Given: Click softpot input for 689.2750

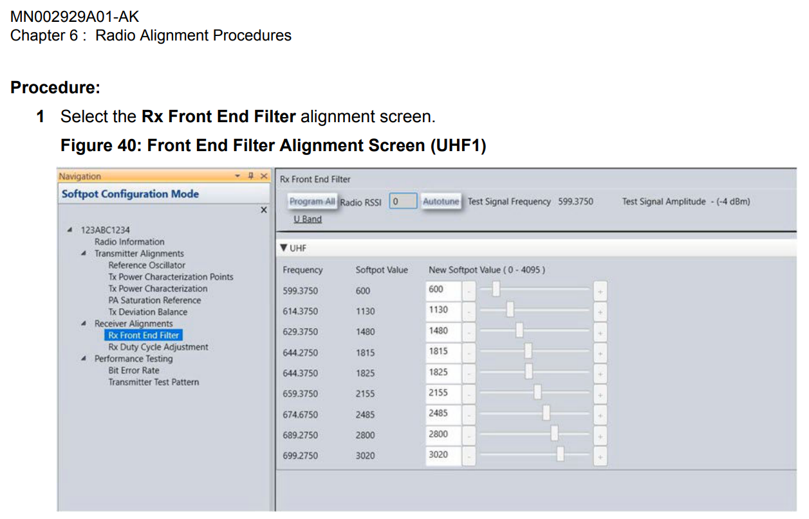Looking at the screenshot, I should (x=443, y=435).
